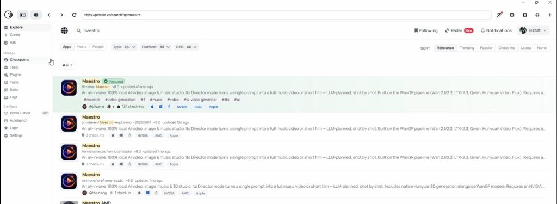Image resolution: width=557 pixels, height=204 pixels.
Task: Click the #video-generation hashtag
Action: coord(120,100)
